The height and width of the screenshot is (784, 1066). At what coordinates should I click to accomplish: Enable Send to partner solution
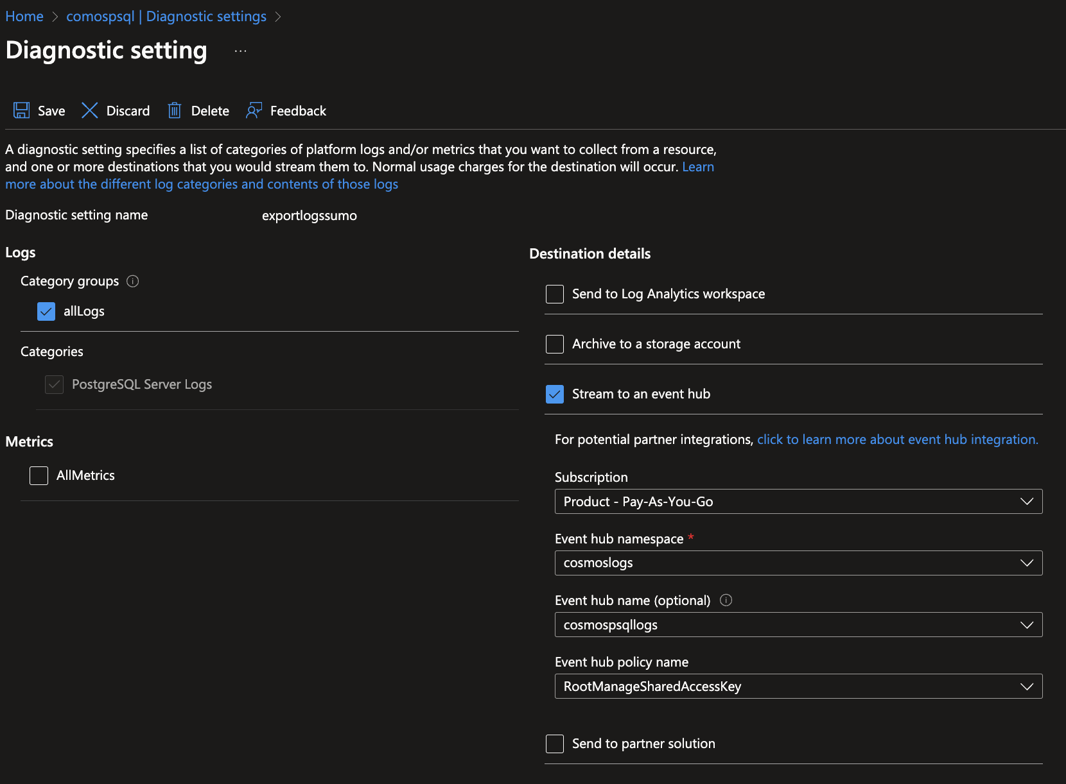554,744
